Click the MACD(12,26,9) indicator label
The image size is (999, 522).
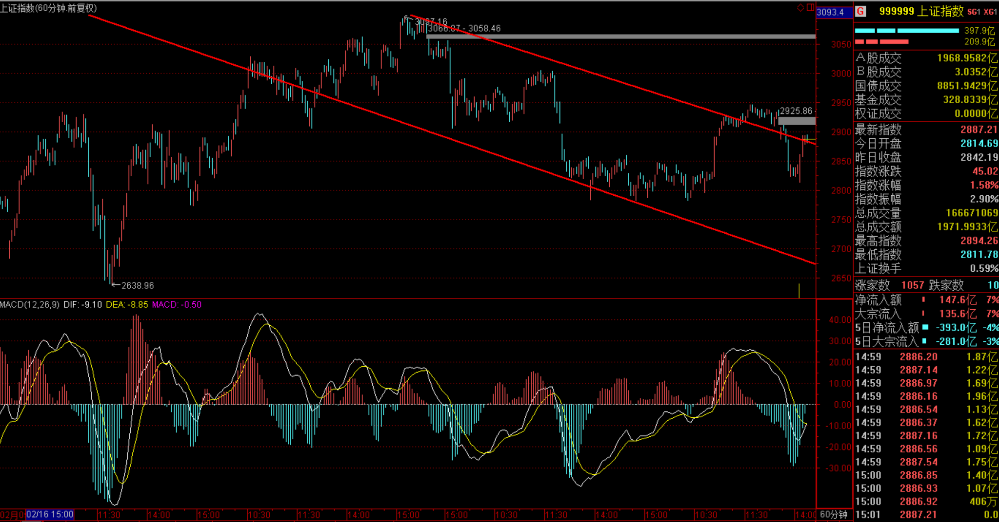coord(30,304)
